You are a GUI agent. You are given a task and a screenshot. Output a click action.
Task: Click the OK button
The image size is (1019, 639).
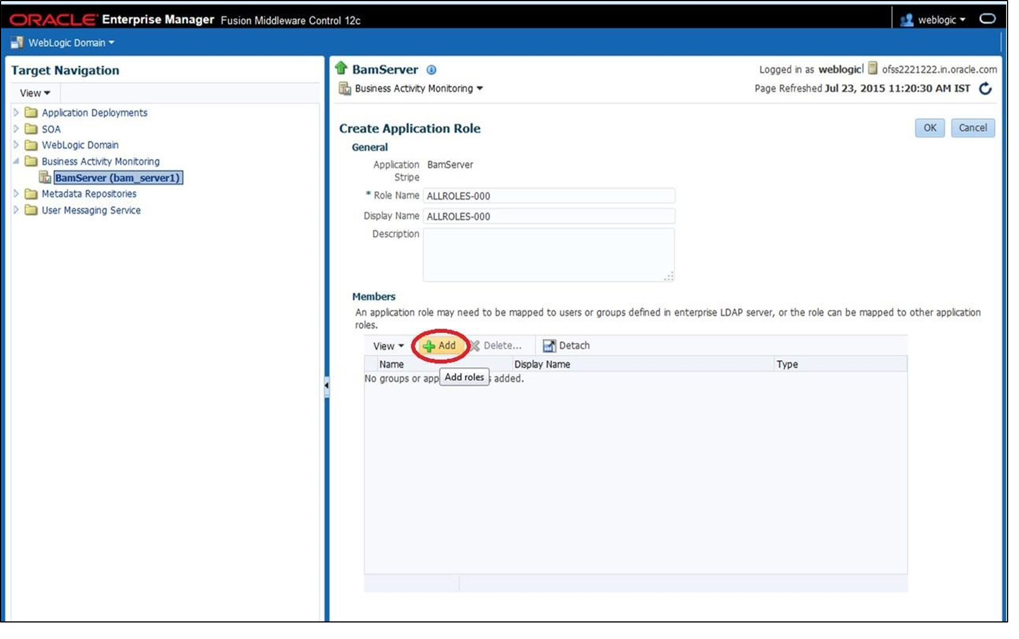930,128
